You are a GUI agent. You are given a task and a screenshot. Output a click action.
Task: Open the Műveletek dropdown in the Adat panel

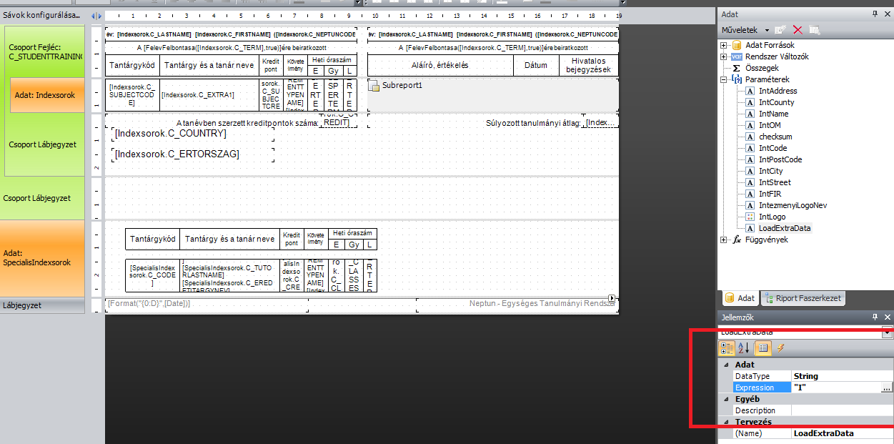tap(745, 30)
